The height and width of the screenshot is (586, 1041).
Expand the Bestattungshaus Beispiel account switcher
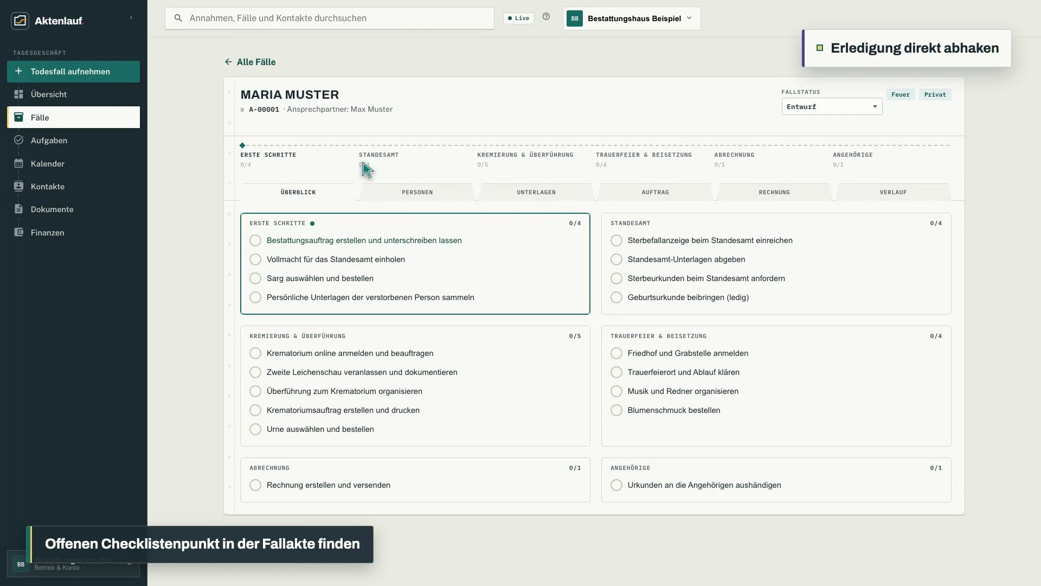[x=632, y=18]
